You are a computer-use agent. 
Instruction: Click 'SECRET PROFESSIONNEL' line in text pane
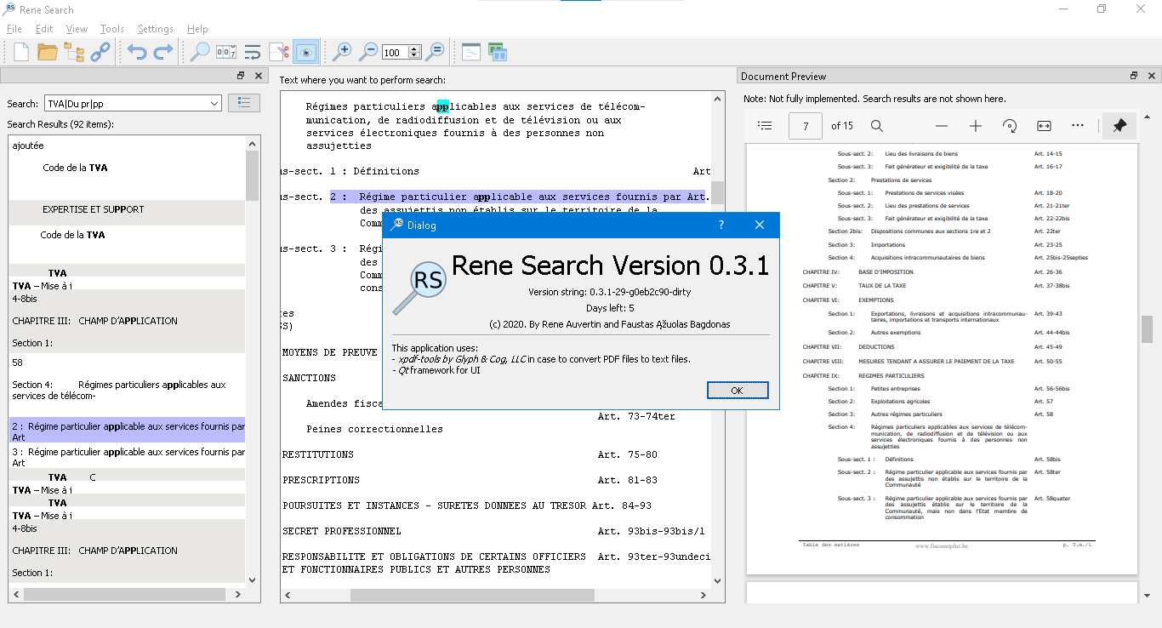[x=342, y=531]
